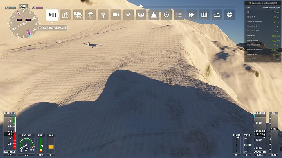
Task: Click the trim indicator slider
Action: (247, 145)
